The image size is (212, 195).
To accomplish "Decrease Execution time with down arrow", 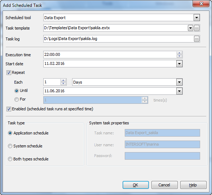I will [x=179, y=56].
